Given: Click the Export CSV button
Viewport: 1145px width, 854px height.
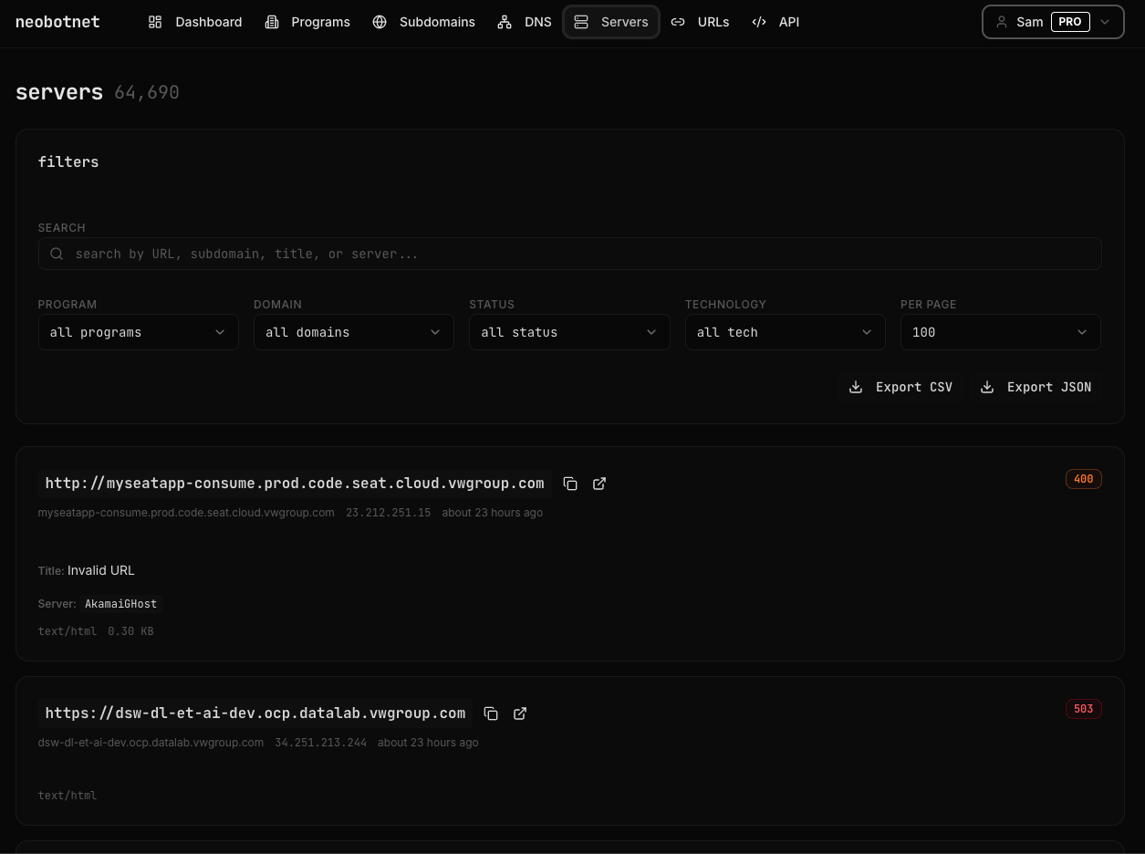Looking at the screenshot, I should click(900, 387).
